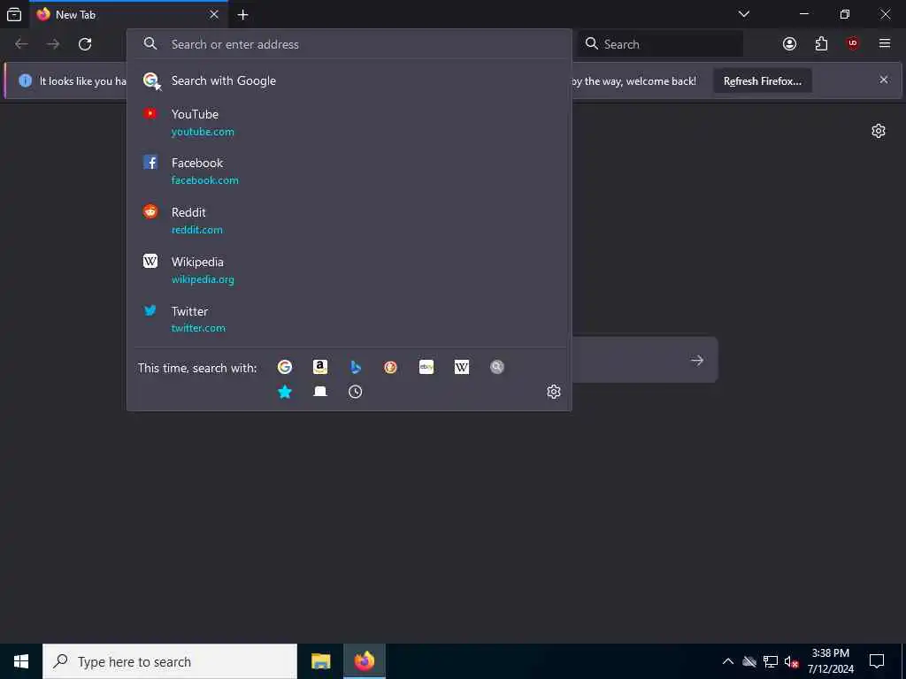Click the new tab search arrow button

[697, 361]
